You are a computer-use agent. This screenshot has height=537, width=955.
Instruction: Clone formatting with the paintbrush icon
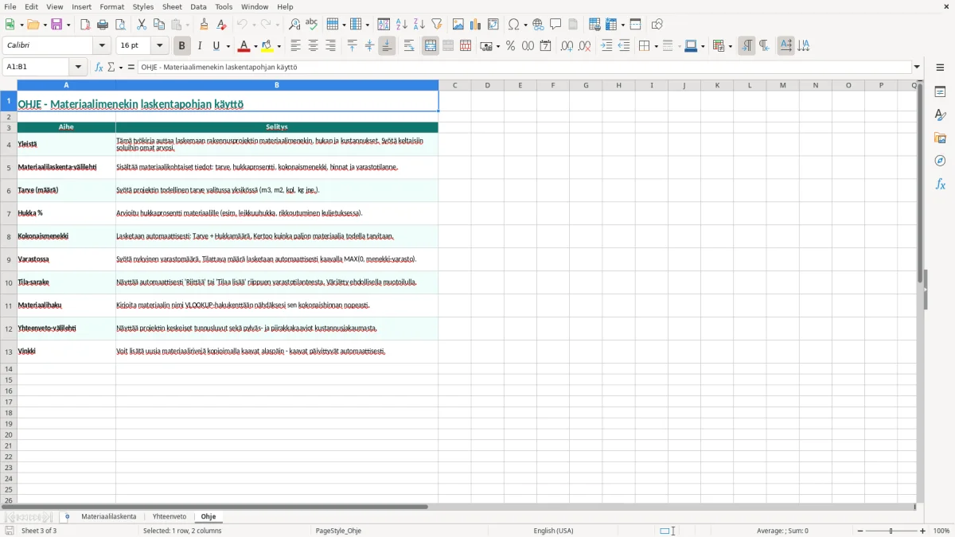pyautogui.click(x=204, y=25)
